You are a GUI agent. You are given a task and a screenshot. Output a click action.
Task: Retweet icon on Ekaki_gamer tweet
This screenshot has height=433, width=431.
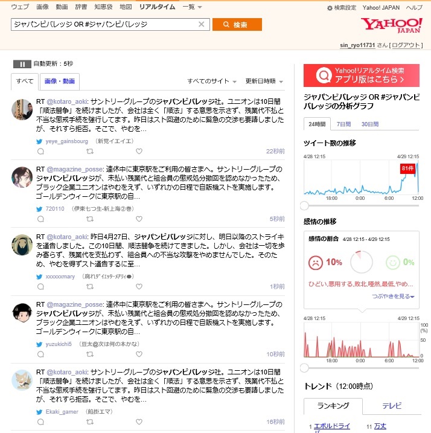point(90,422)
